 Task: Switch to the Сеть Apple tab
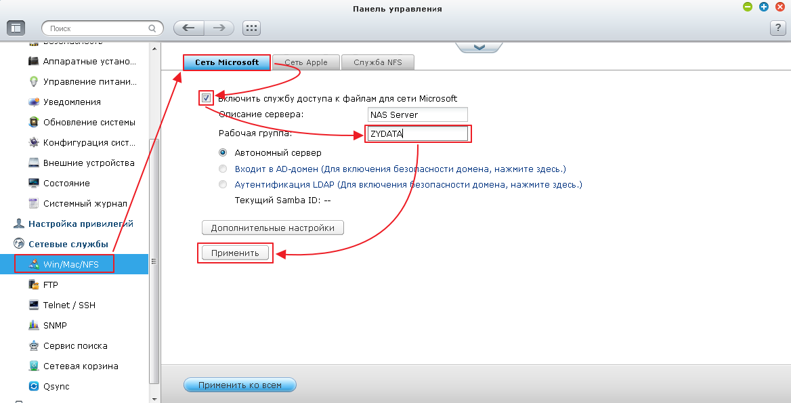[305, 62]
